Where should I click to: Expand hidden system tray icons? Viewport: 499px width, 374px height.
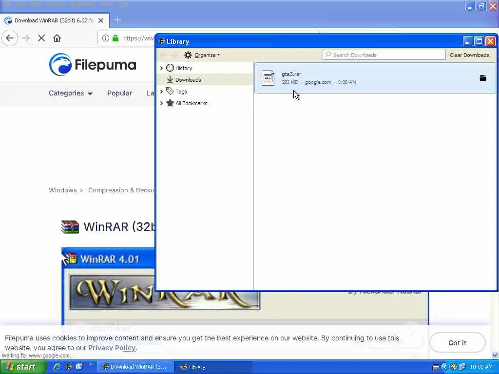tap(444, 367)
